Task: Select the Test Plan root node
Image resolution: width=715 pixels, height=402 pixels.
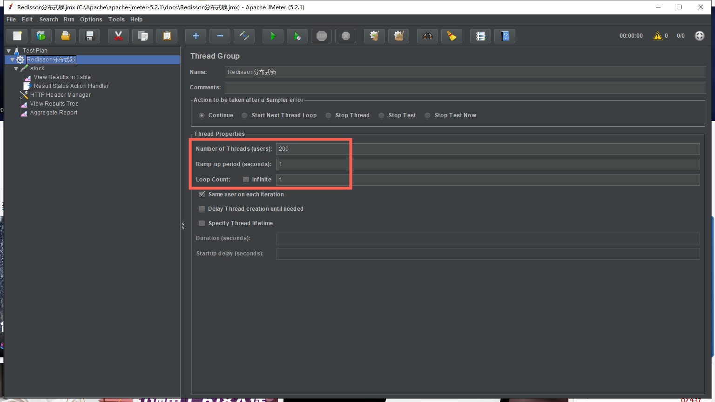Action: point(35,51)
